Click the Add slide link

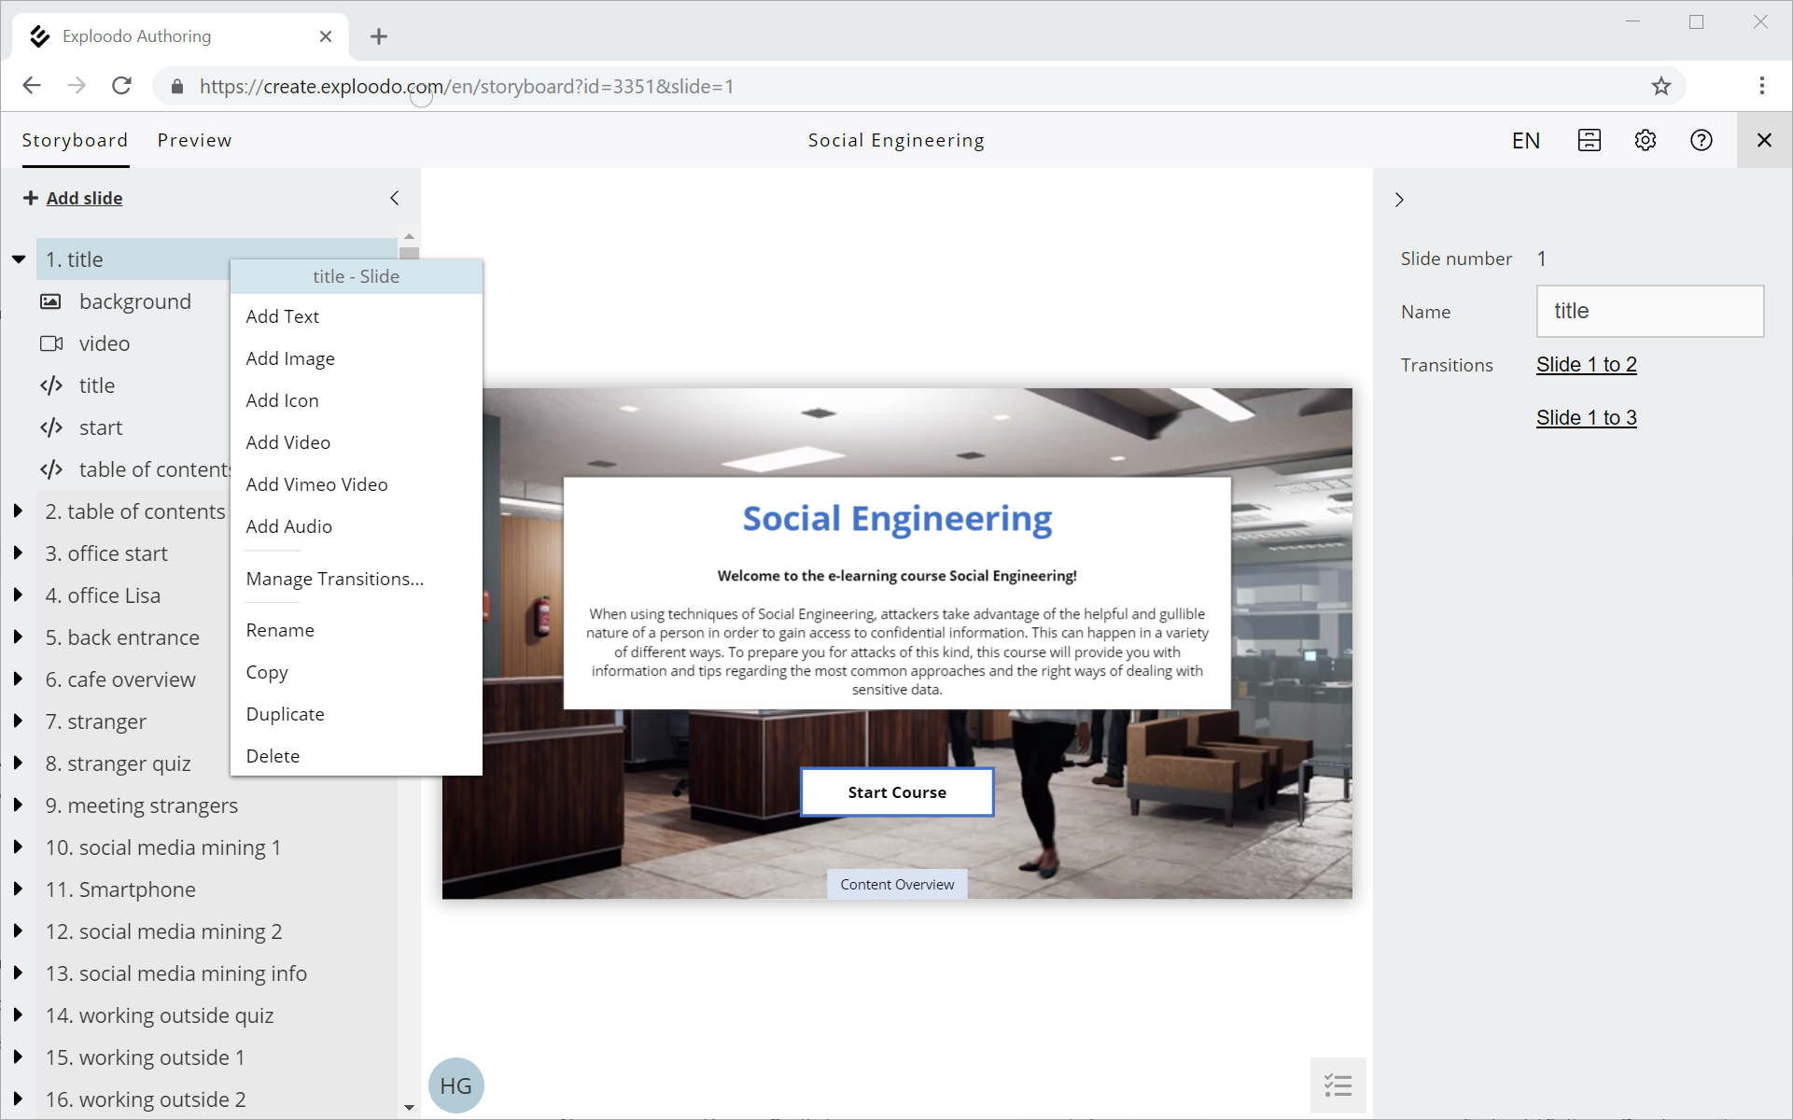click(84, 198)
